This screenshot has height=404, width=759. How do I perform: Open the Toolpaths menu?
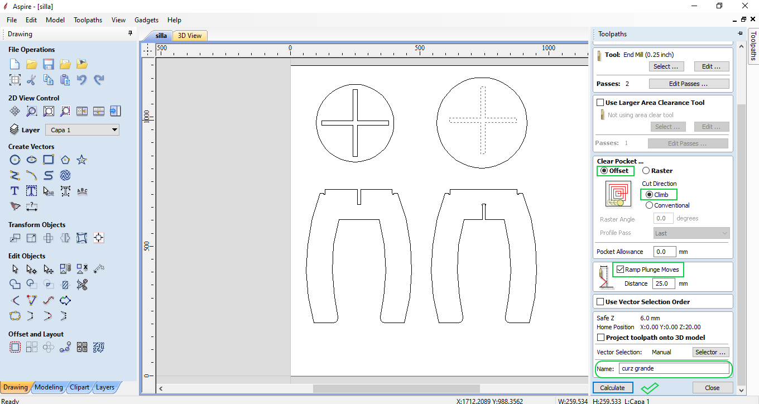[x=88, y=20]
